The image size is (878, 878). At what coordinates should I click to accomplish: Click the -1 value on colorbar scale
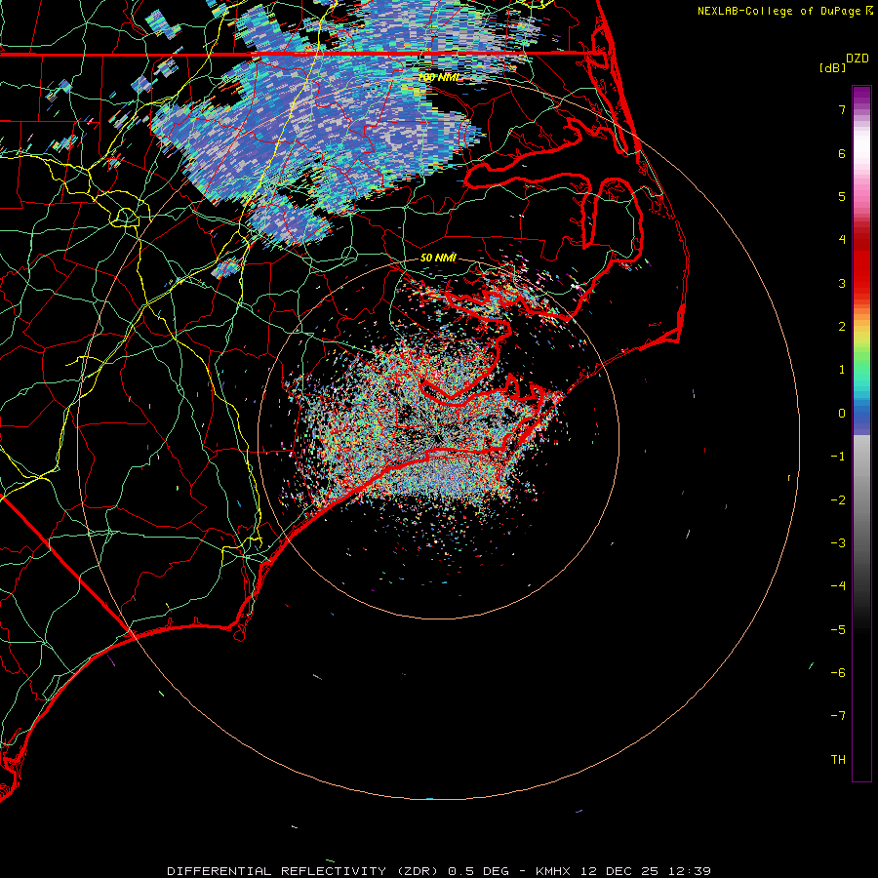pyautogui.click(x=838, y=457)
